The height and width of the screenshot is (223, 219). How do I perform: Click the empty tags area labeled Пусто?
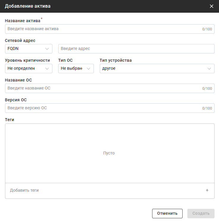[109, 153]
